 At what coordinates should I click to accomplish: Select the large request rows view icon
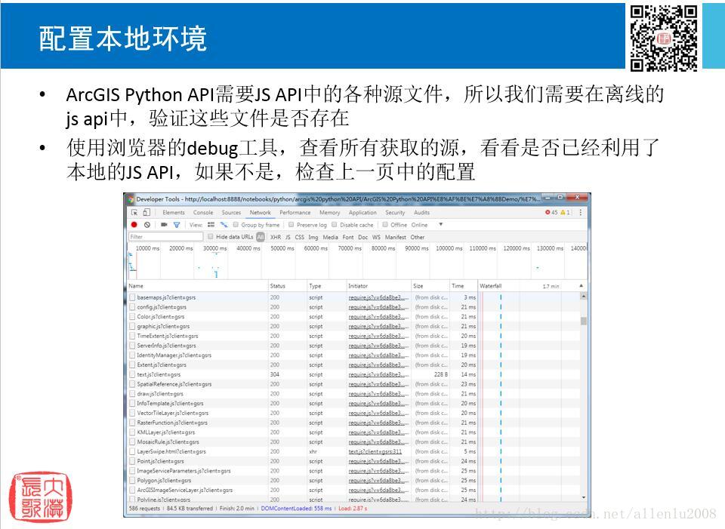click(x=211, y=225)
